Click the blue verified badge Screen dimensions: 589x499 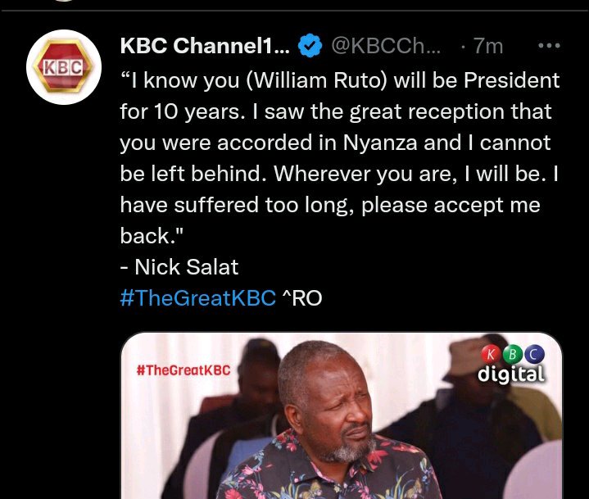click(310, 46)
